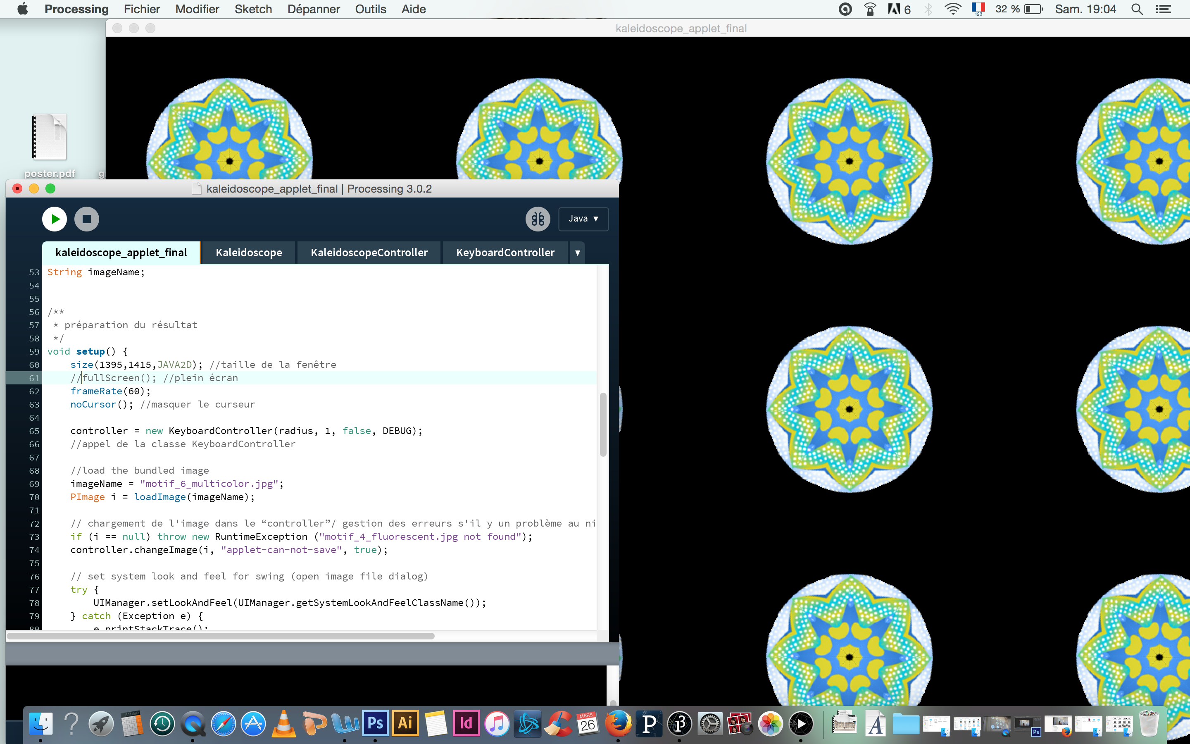
Task: Switch to Photoshop in the Dock
Action: coord(375,723)
